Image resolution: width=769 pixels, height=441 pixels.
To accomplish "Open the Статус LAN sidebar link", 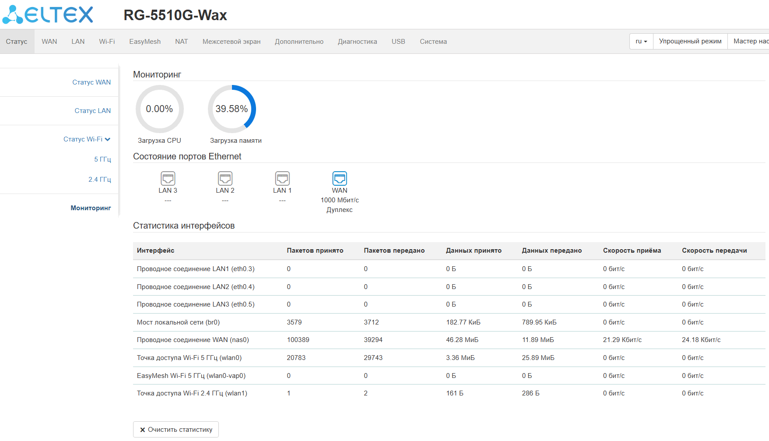I will click(x=93, y=111).
